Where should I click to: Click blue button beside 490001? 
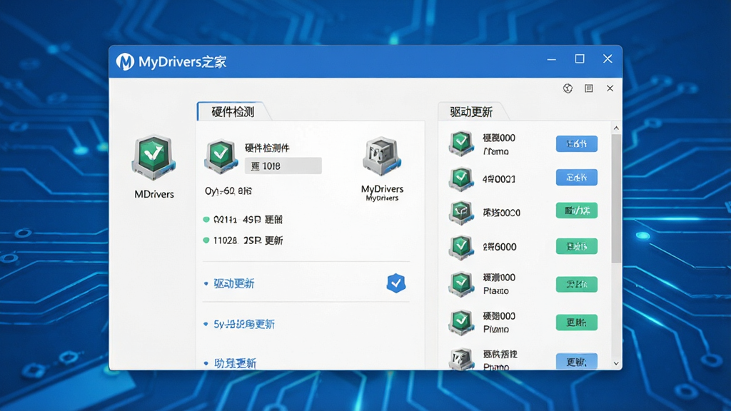click(577, 177)
